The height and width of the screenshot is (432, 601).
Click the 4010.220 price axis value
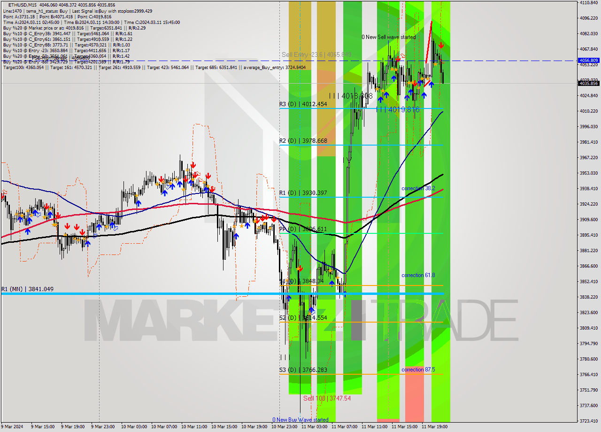coord(589,111)
